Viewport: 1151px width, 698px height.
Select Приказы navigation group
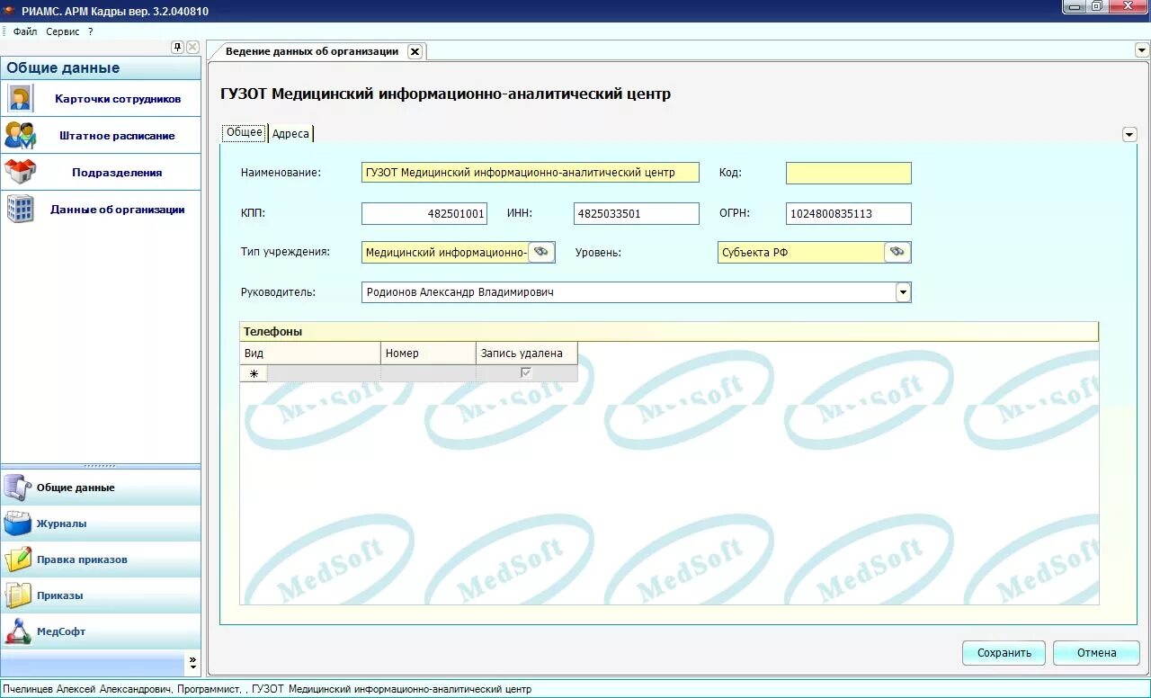[x=101, y=595]
